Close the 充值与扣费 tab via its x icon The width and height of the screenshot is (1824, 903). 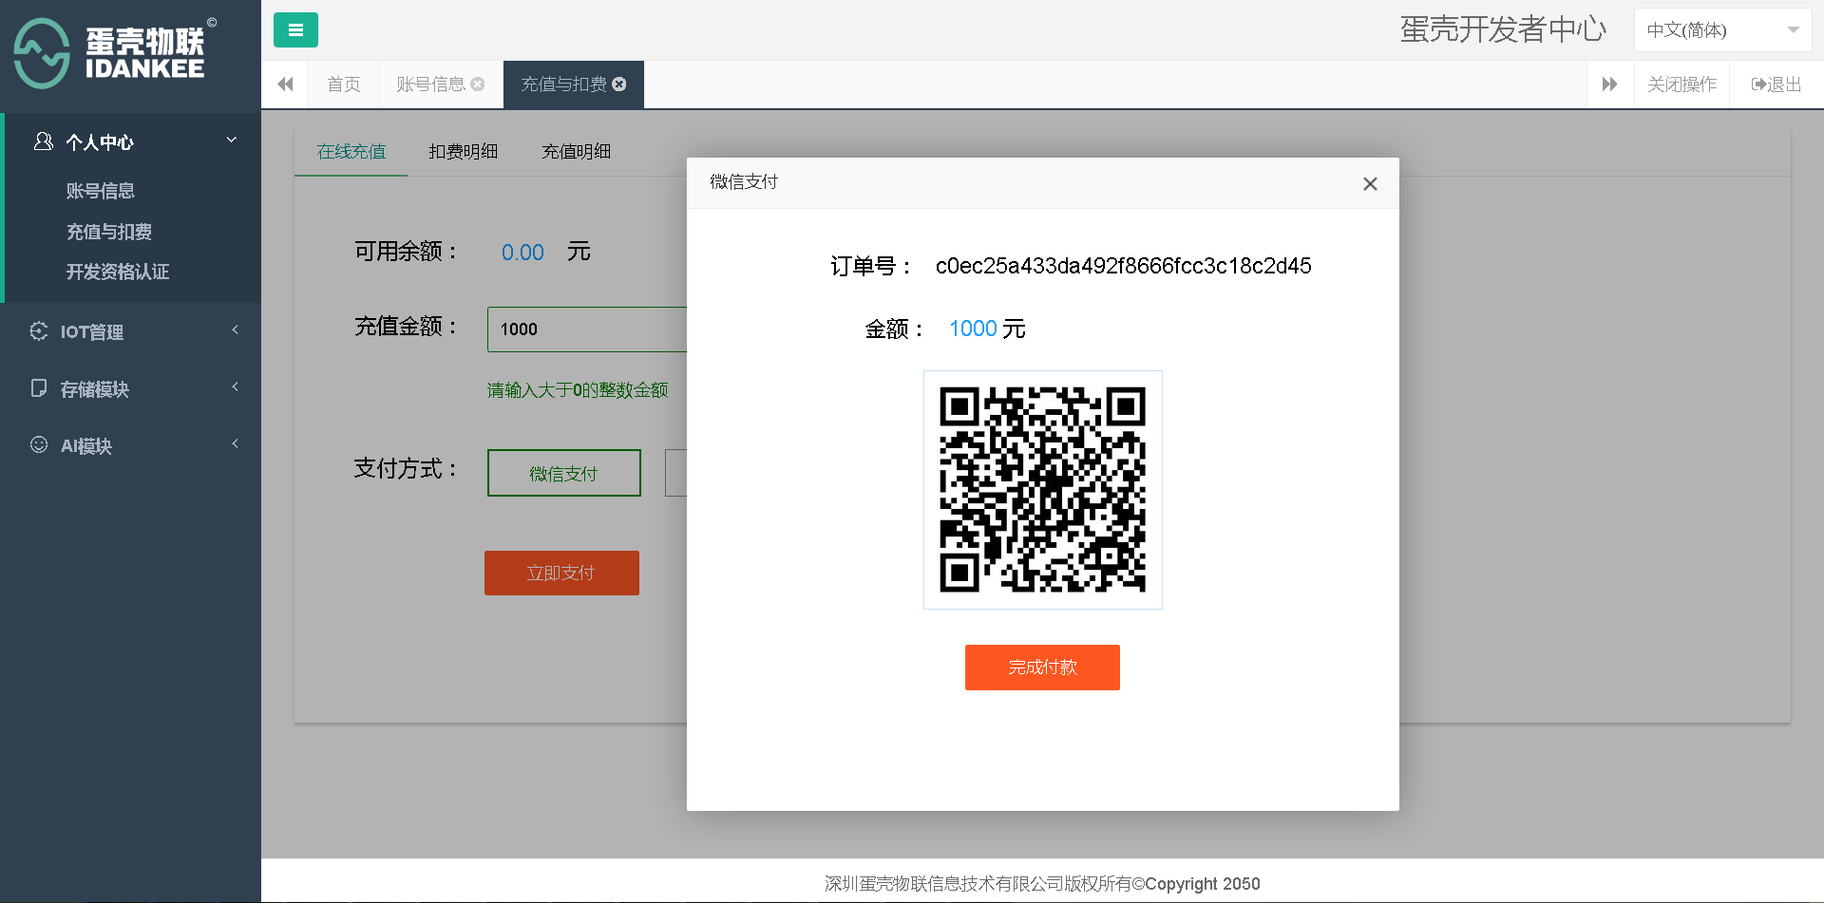(x=619, y=85)
